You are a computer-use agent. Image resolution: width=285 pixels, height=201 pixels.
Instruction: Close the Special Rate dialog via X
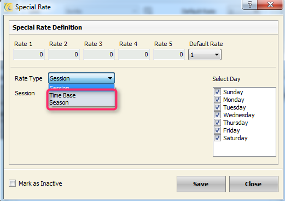[x=270, y=4]
